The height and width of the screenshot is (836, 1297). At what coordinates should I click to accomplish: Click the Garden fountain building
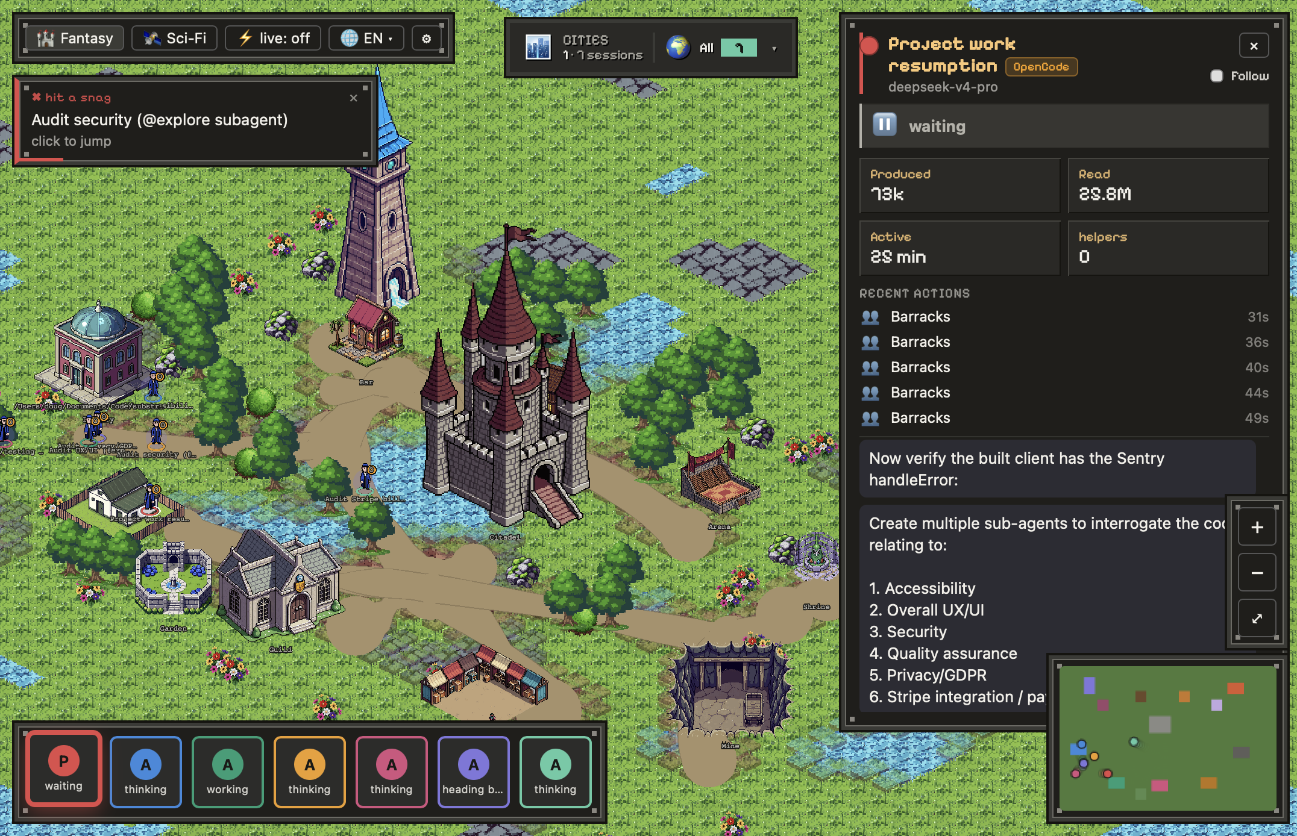pyautogui.click(x=173, y=578)
